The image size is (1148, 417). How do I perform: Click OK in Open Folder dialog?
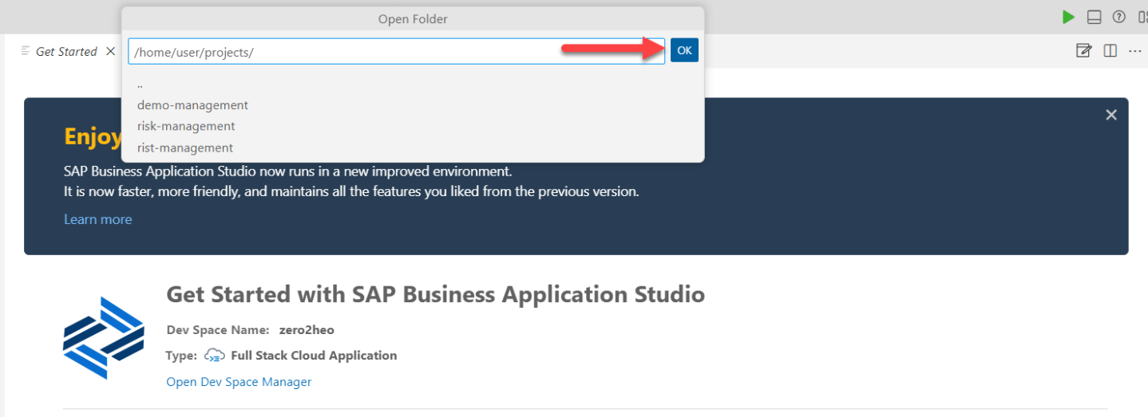[684, 50]
